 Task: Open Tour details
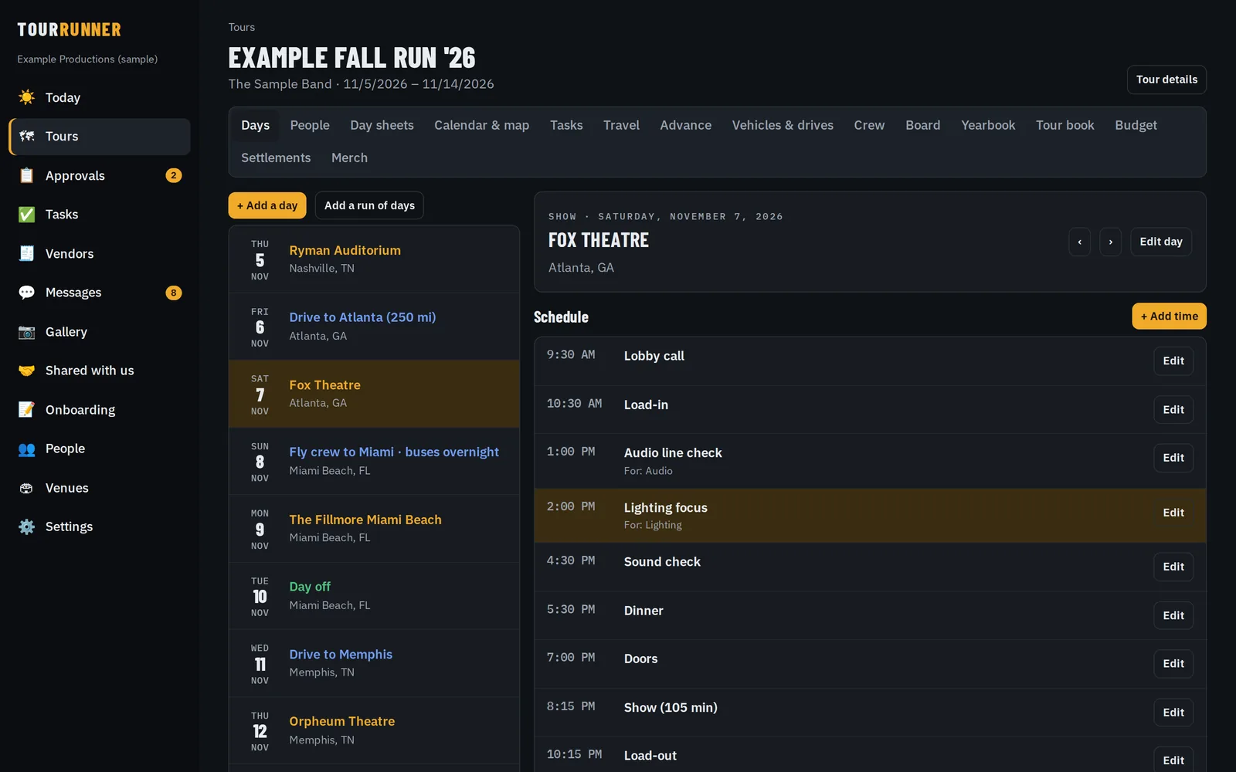pyautogui.click(x=1166, y=80)
